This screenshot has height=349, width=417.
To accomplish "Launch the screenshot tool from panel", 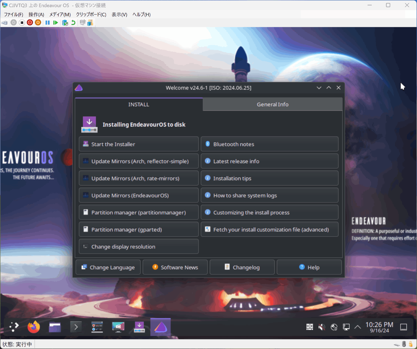I will point(118,327).
